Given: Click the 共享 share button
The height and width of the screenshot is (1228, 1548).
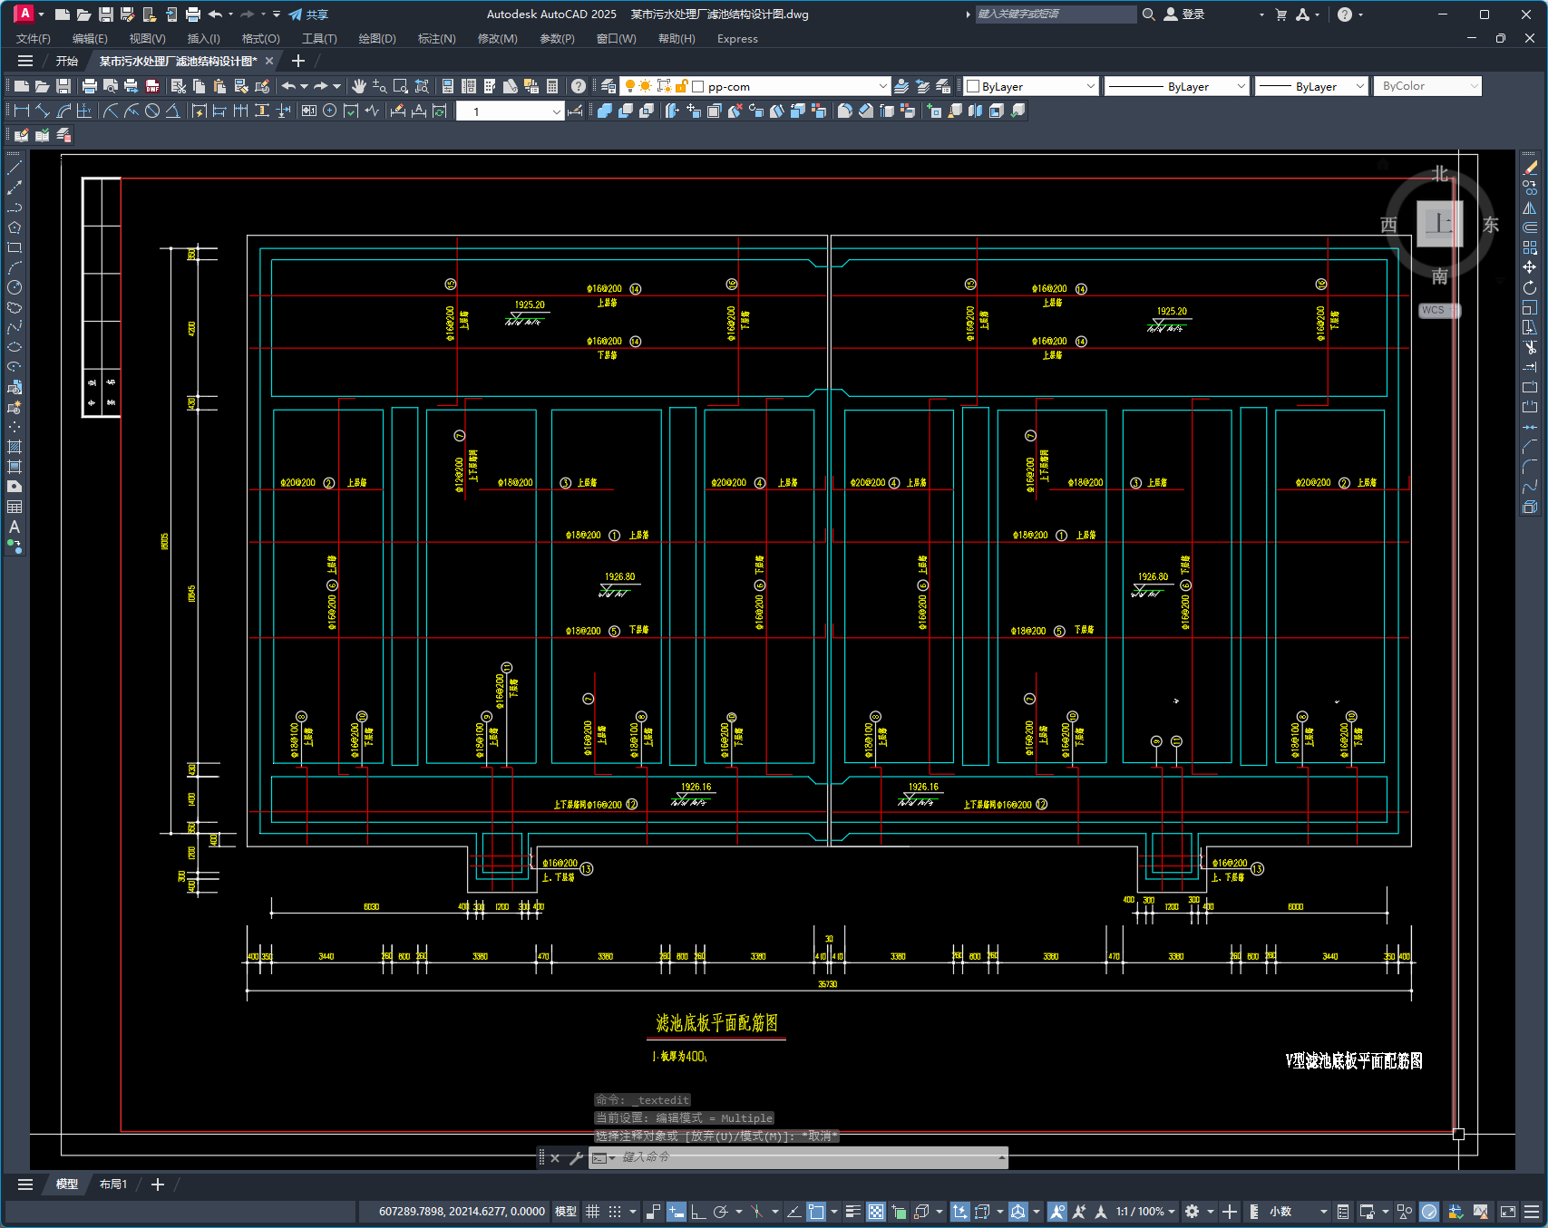Looking at the screenshot, I should click(x=308, y=15).
